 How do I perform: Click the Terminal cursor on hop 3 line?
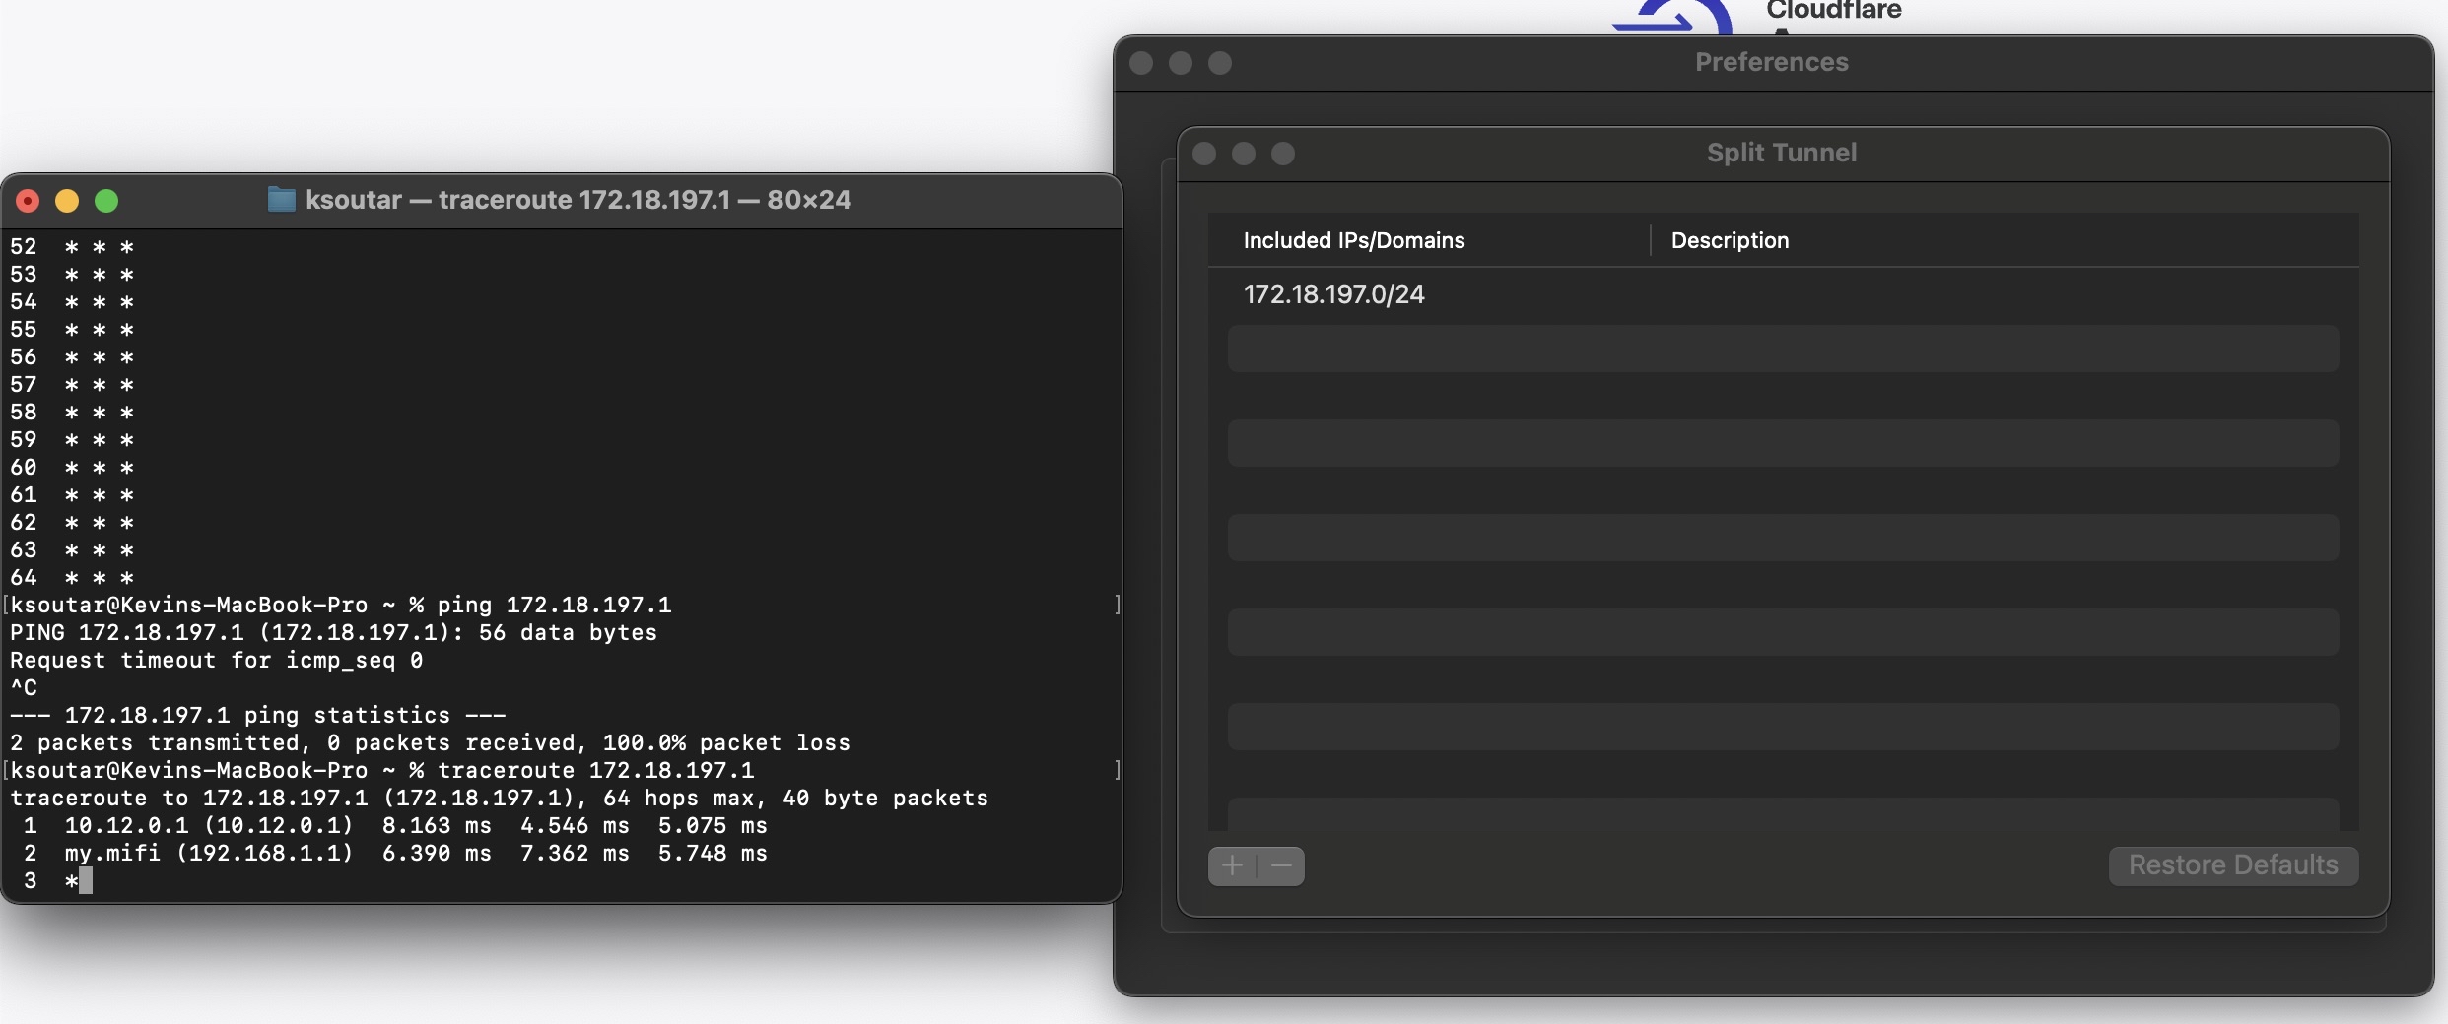tap(86, 880)
